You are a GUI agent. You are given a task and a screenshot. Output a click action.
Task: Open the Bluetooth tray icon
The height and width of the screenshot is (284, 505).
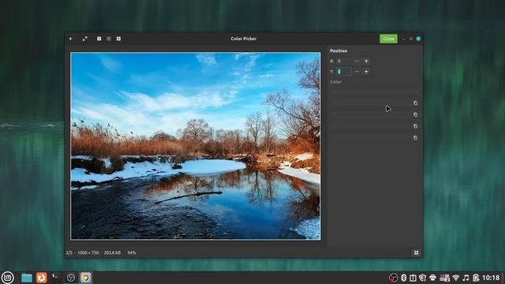click(403, 278)
